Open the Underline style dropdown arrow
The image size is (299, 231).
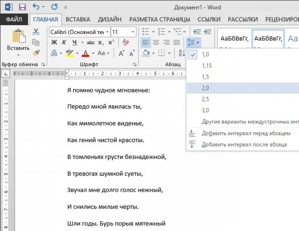[82, 43]
